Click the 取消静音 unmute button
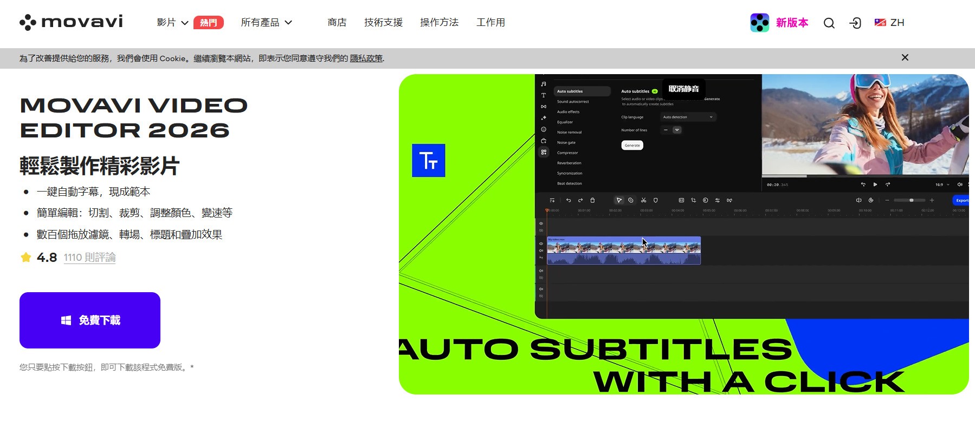 click(x=684, y=89)
